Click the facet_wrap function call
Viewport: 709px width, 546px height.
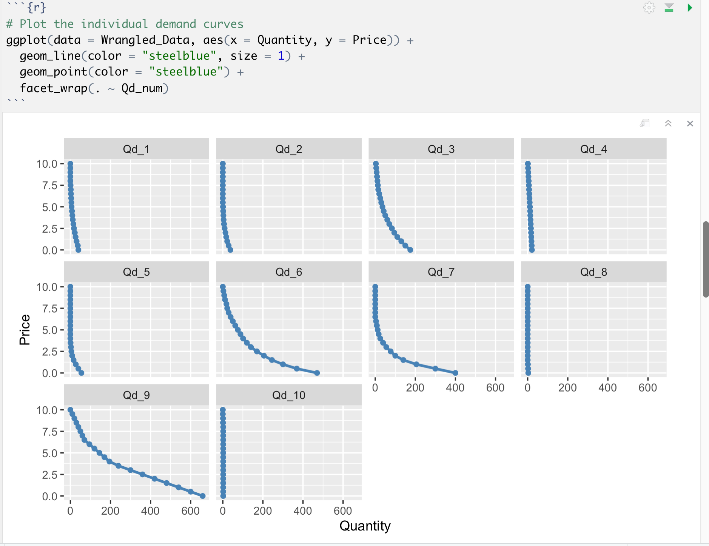coord(53,88)
